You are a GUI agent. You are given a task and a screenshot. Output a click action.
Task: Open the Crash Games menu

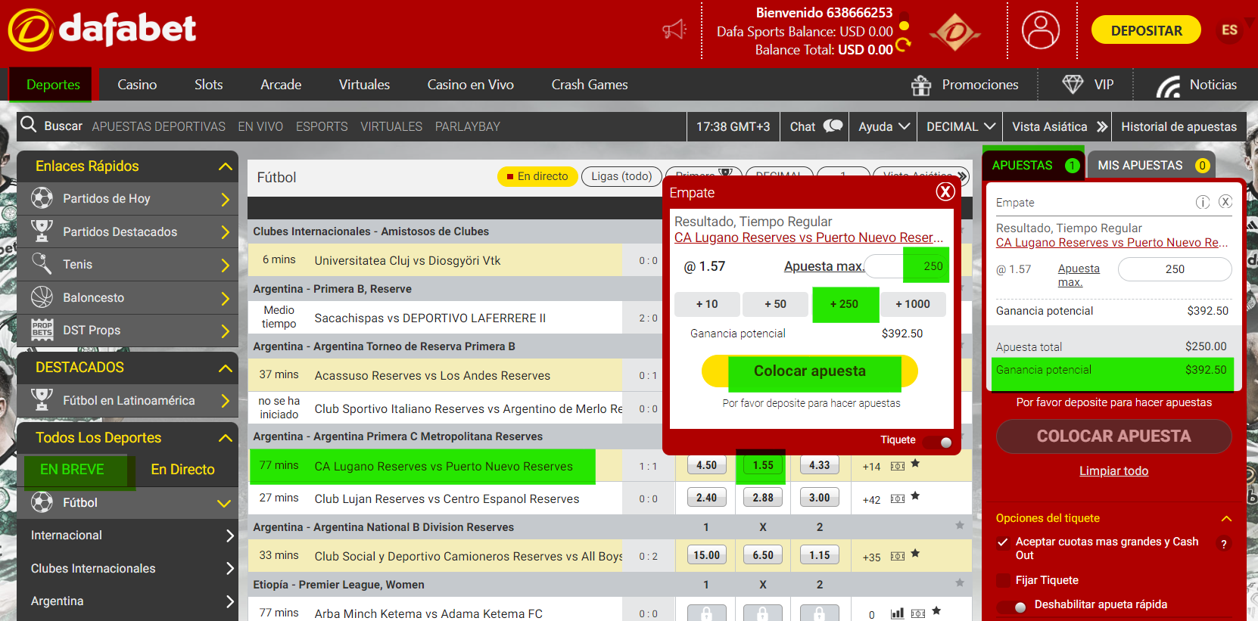(x=590, y=85)
